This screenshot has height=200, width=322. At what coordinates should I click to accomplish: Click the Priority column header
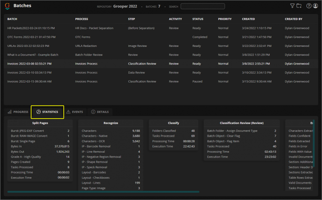tap(225, 19)
